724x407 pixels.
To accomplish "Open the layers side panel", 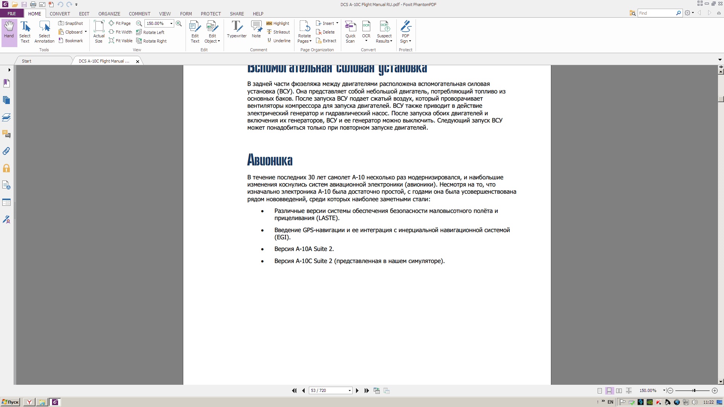I will [6, 117].
